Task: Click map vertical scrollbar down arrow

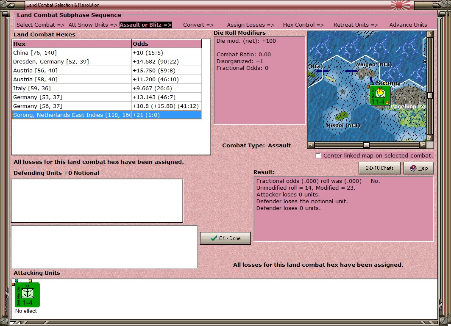Action: (430, 138)
